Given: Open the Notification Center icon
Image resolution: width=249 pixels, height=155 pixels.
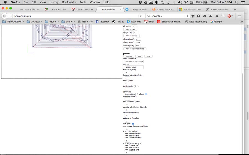Looking at the screenshot, I should tap(243, 2).
